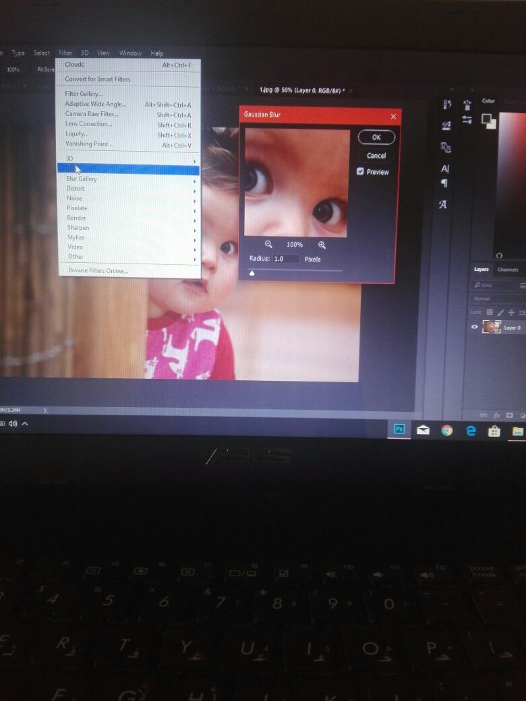Click Cancel in the Gaussian Blur dialog
Viewport: 526px width, 701px height.
click(376, 156)
